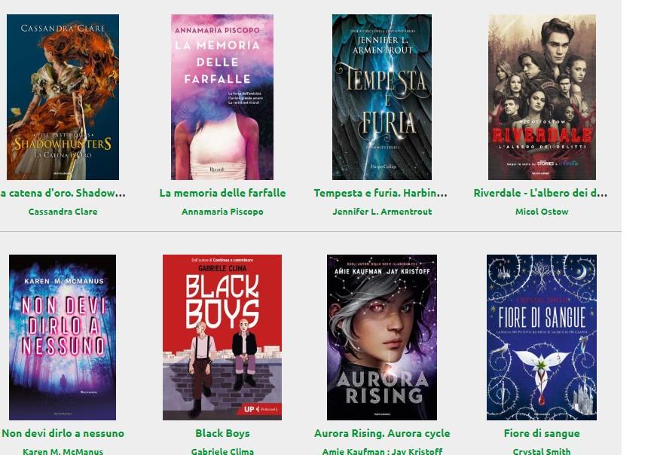Click Riverdale - L'albero dei d… title
The height and width of the screenshot is (455, 651).
(x=540, y=193)
